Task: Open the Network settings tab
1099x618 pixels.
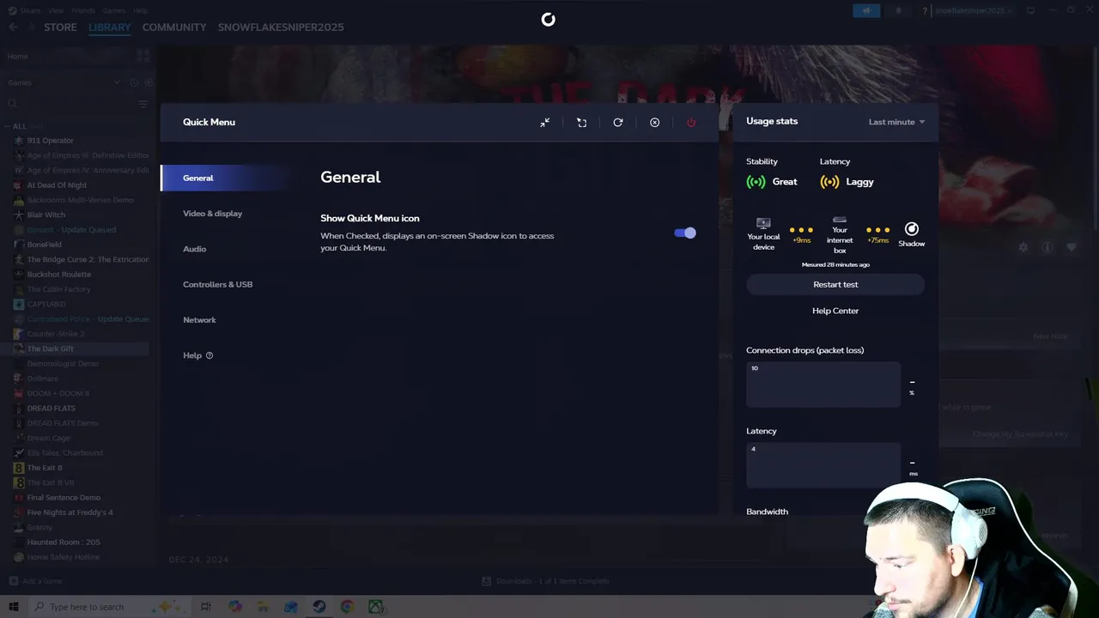Action: pyautogui.click(x=199, y=319)
